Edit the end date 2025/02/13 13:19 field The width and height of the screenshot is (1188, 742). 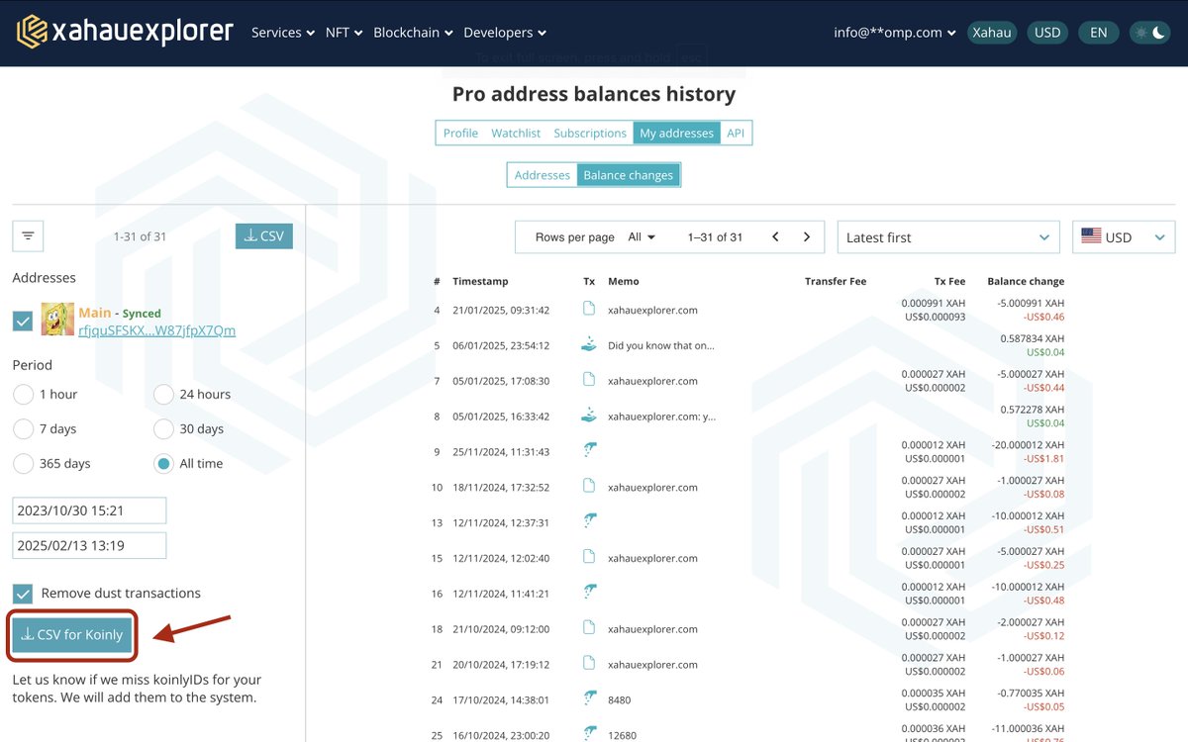[x=89, y=545]
